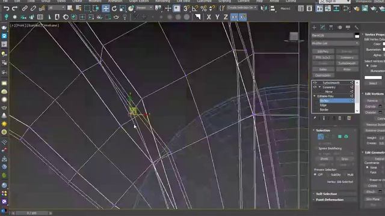This screenshot has height=216, width=385.
Task: Toggle the XY plane constraint
Action: [x=235, y=17]
